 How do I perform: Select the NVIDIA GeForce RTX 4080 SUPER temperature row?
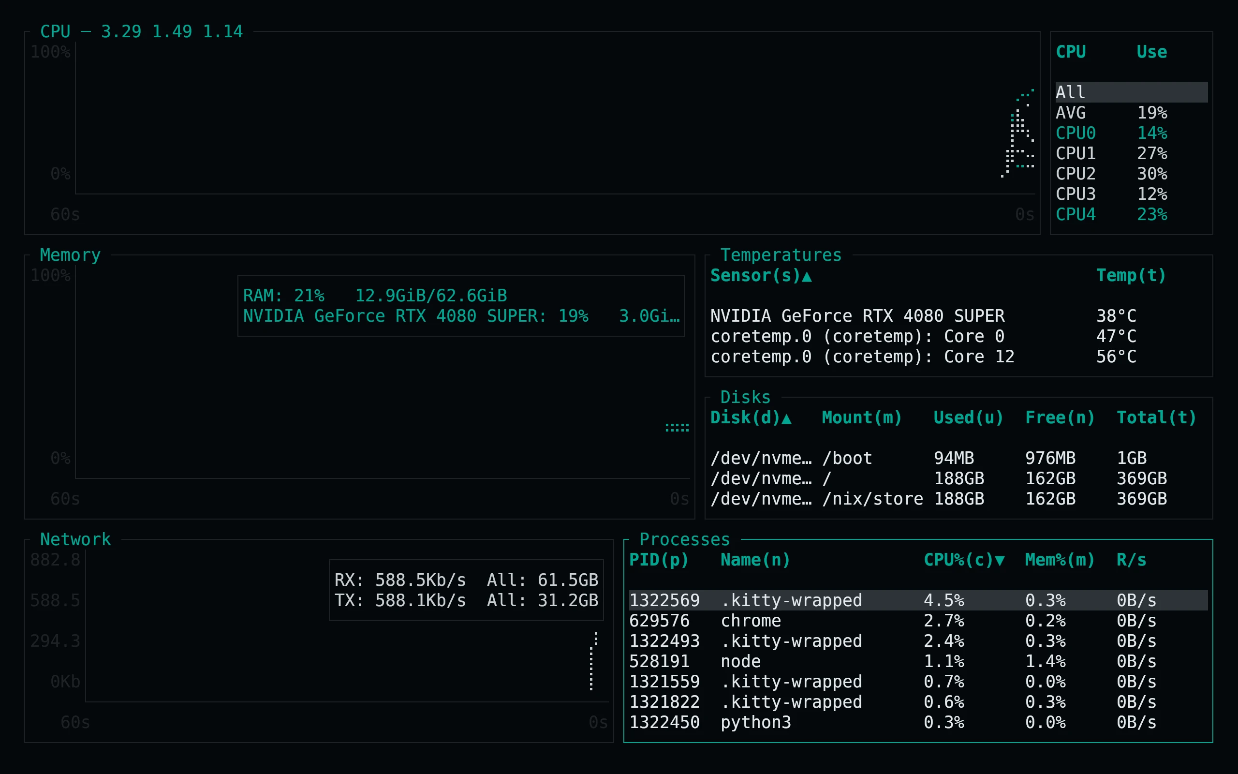tap(959, 316)
